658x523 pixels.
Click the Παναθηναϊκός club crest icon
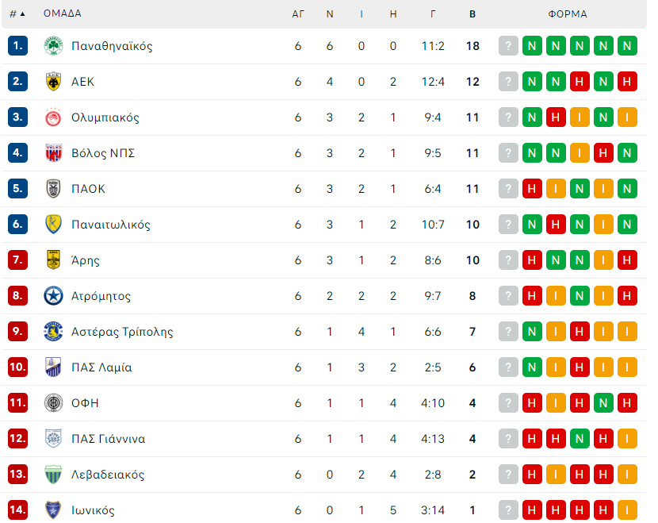pos(53,46)
